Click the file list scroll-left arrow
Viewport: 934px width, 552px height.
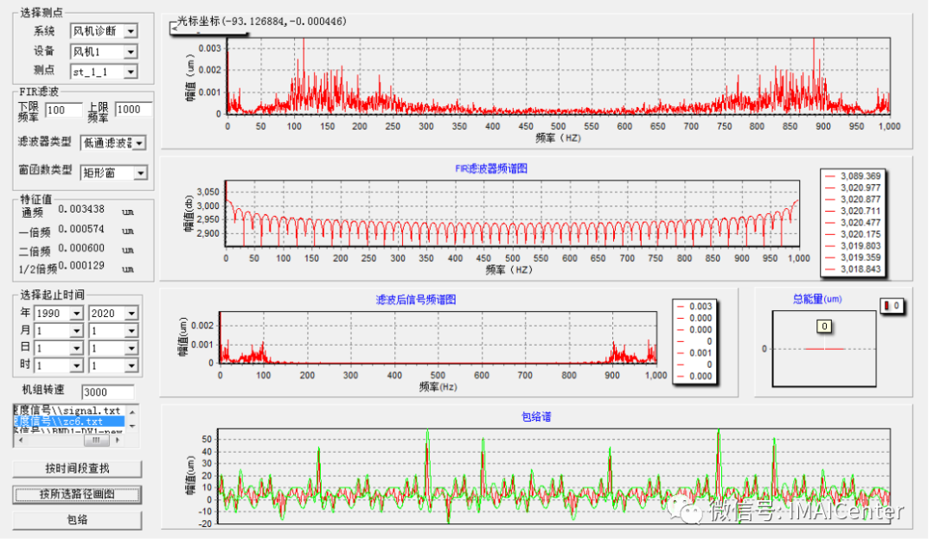(19, 441)
